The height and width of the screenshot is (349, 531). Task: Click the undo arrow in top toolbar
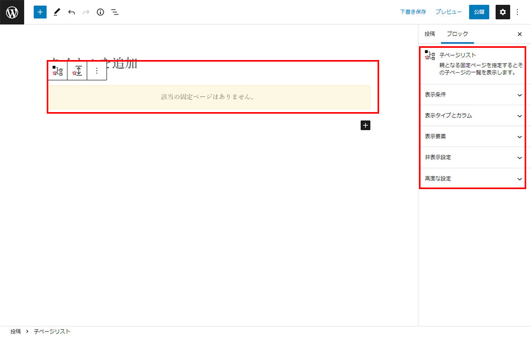72,12
